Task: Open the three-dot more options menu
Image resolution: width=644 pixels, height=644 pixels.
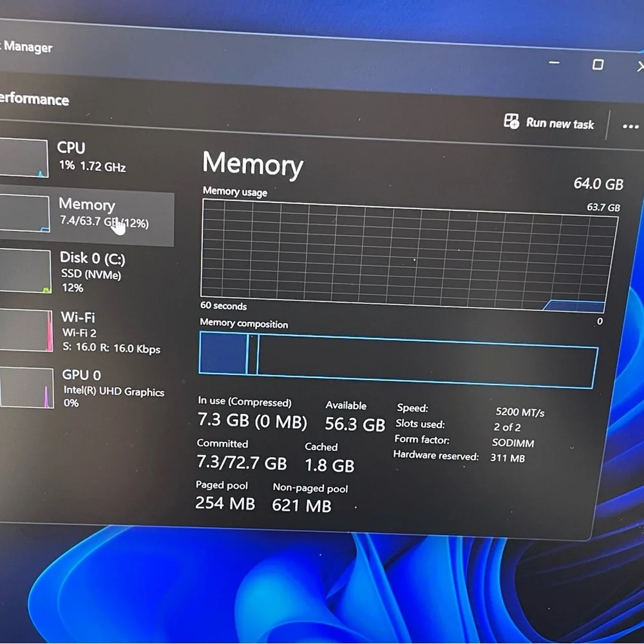Action: (630, 126)
